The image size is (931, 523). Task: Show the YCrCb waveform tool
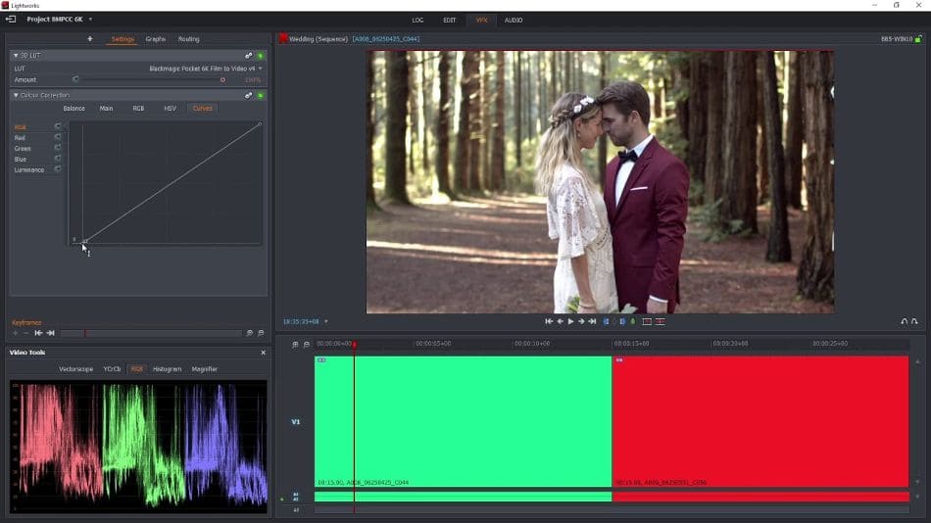pos(112,368)
